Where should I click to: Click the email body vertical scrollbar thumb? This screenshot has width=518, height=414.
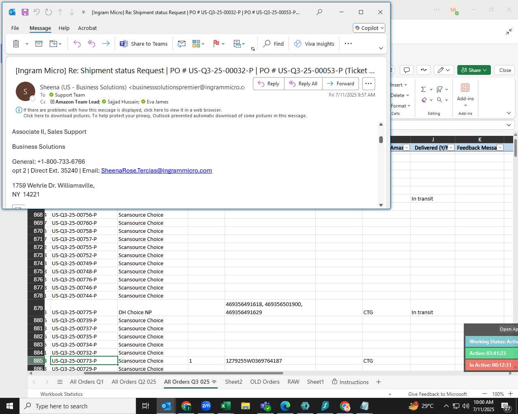(381, 139)
